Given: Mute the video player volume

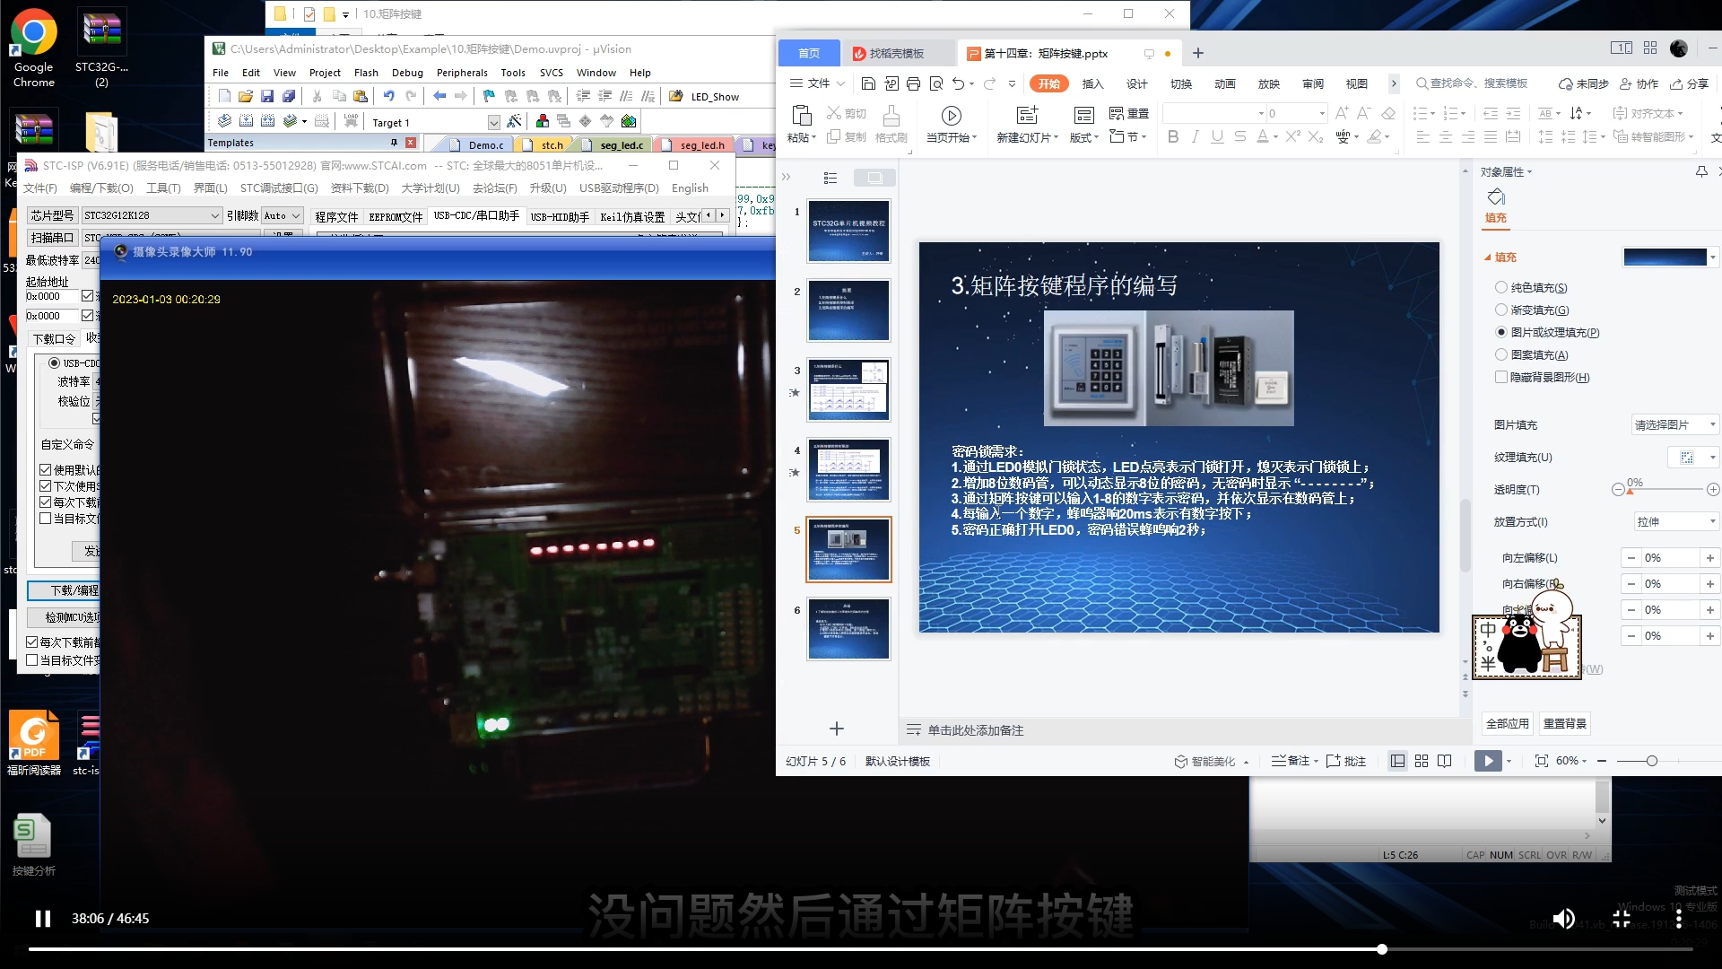Looking at the screenshot, I should point(1563,918).
